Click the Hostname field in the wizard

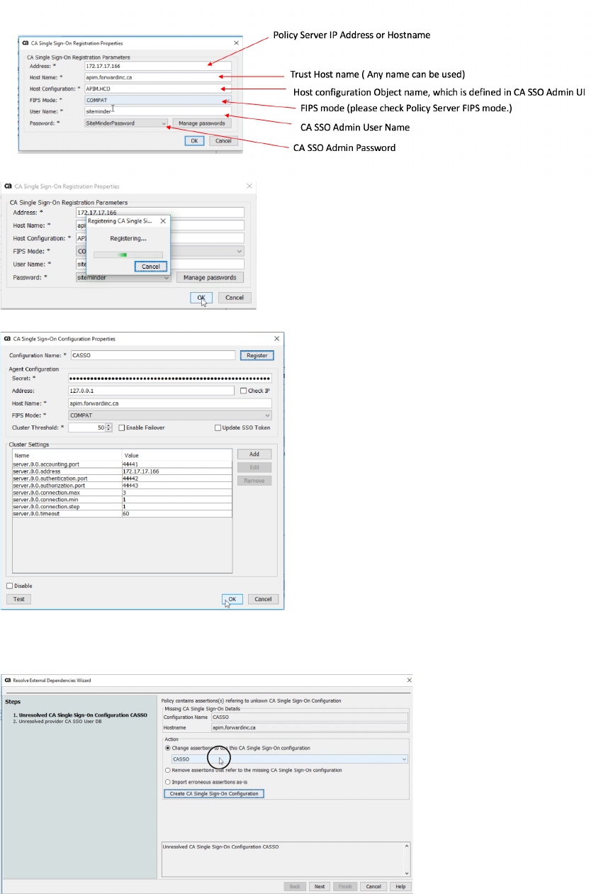pos(310,727)
